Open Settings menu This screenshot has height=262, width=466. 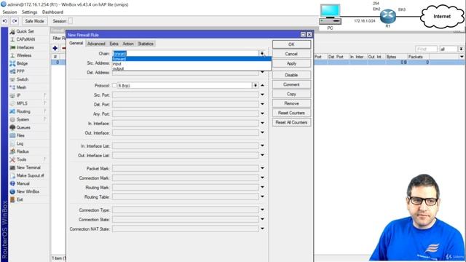tap(29, 12)
